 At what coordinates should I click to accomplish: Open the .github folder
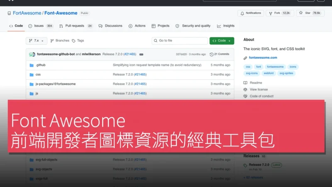coord(40,65)
